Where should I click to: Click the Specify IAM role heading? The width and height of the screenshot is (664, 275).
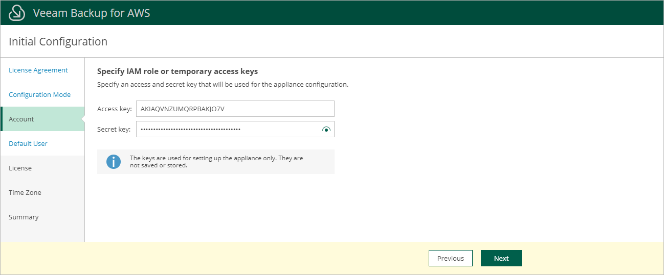178,71
